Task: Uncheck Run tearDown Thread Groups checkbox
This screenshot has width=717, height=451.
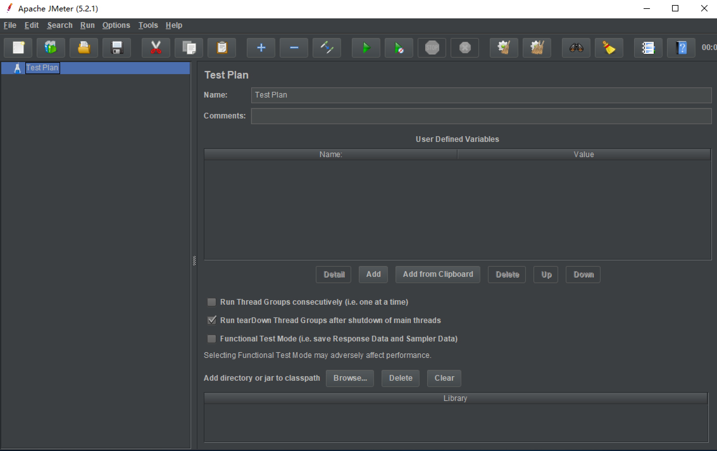Action: coord(212,320)
